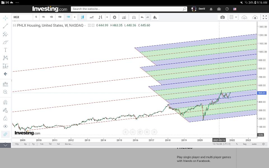Select candlestick chart style

tap(82, 17)
